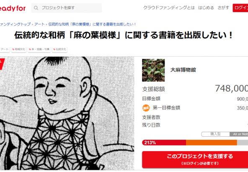
Task: Select the 伝統文化 tag
Action: (59, 49)
